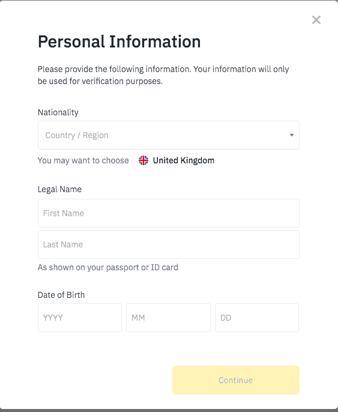The width and height of the screenshot is (338, 412).
Task: Select the DD birth day field
Action: (257, 318)
